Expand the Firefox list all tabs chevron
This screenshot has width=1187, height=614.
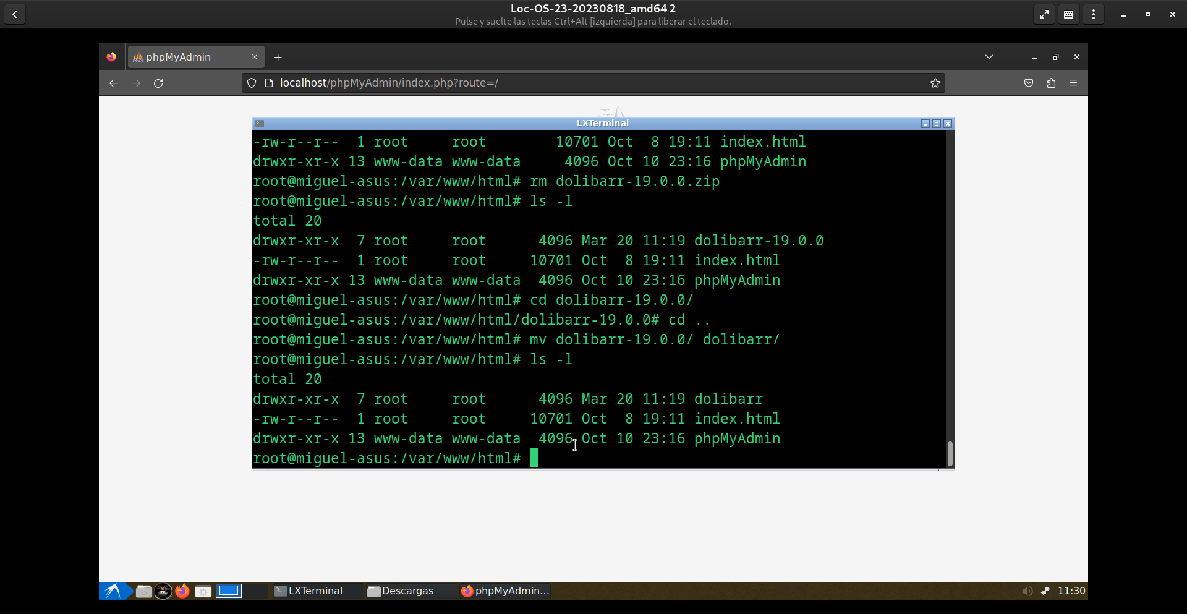point(989,57)
